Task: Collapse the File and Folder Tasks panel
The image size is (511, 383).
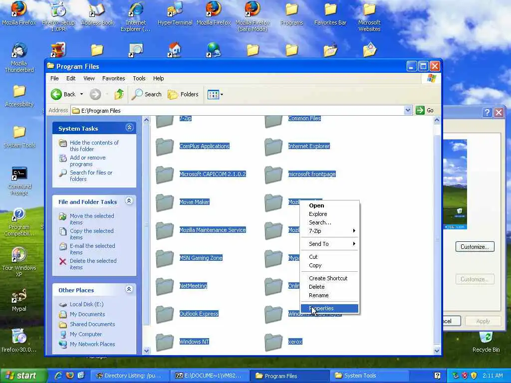Action: pos(129,201)
